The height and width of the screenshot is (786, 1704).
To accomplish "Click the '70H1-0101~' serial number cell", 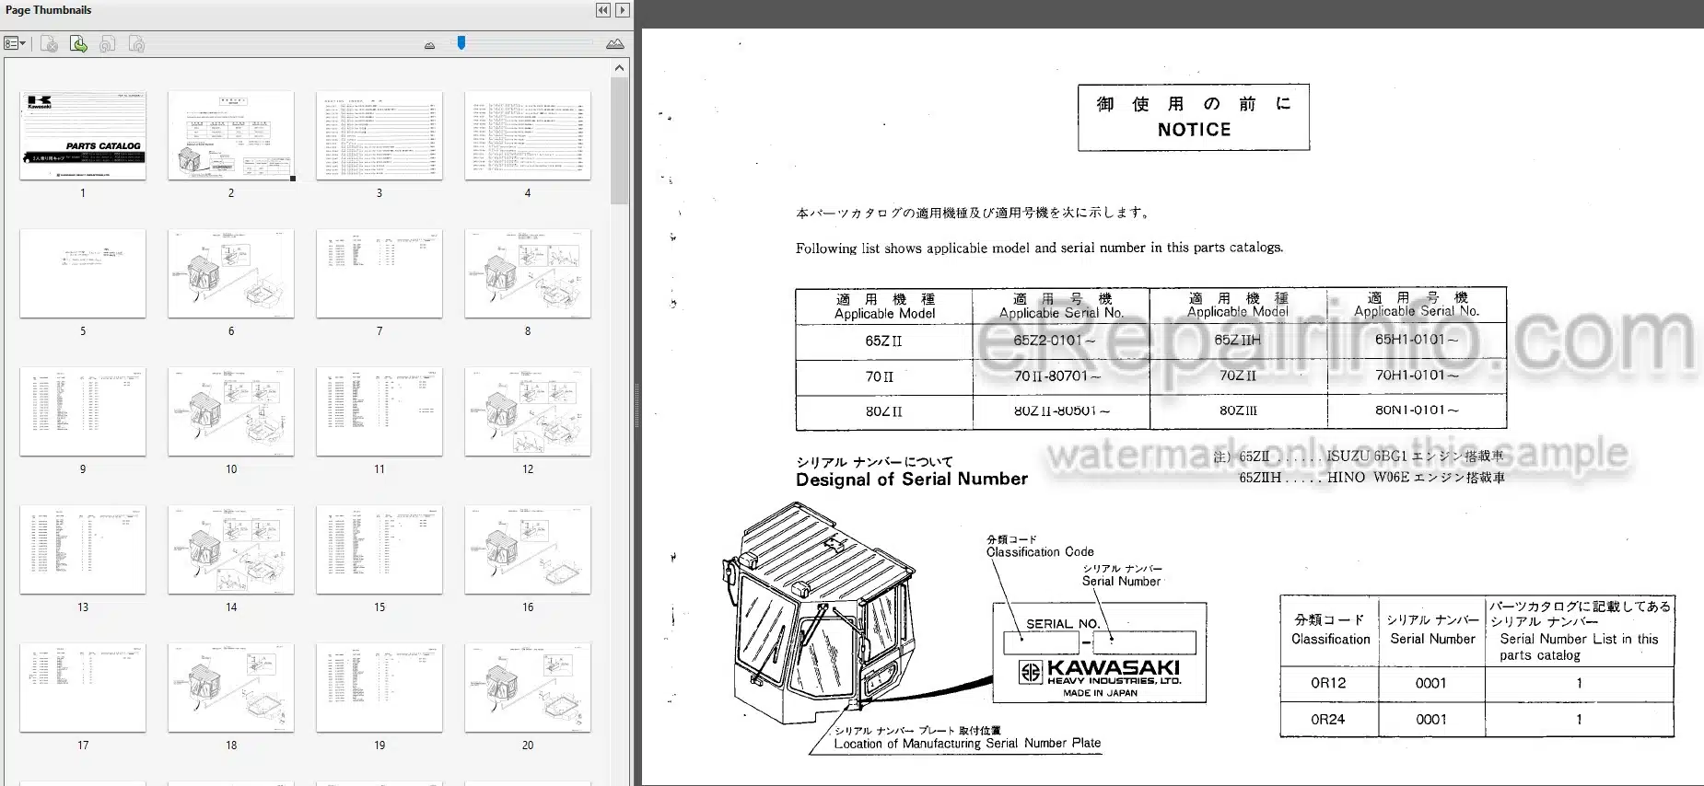I will [x=1417, y=375].
